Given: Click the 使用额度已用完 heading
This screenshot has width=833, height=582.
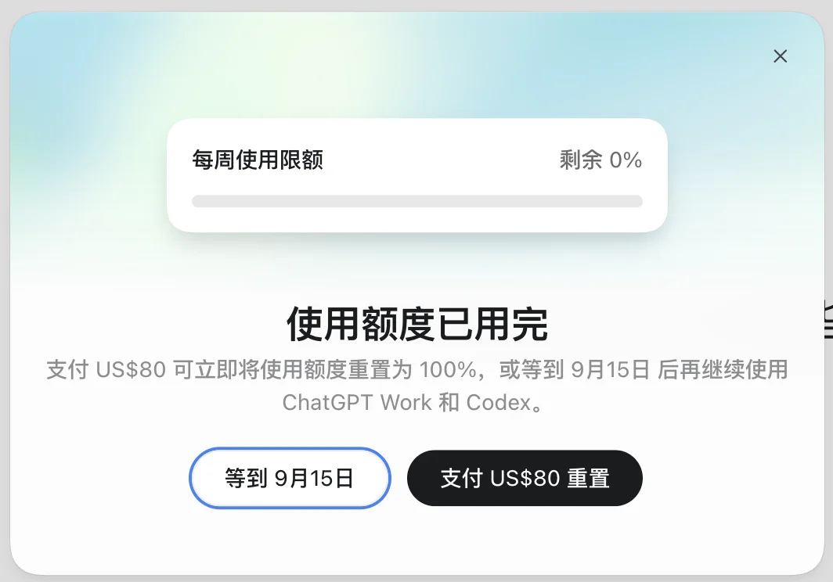Looking at the screenshot, I should 417,324.
